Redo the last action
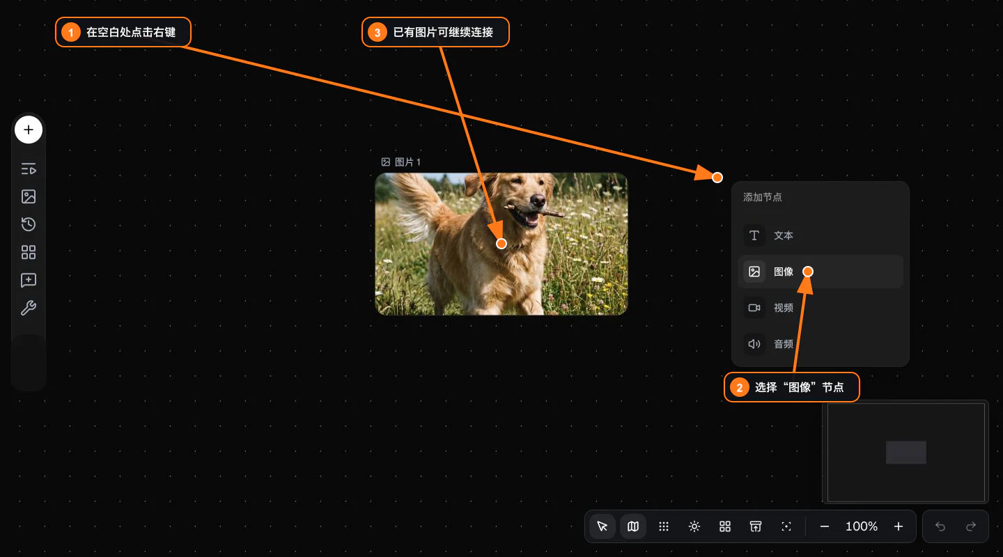1003x557 pixels. tap(971, 526)
